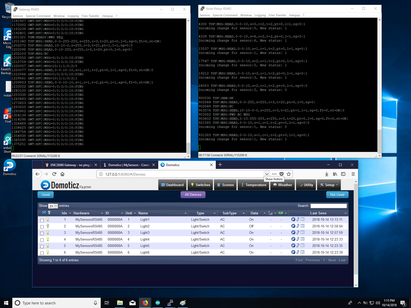Expand the Show entries count dropdown
This screenshot has width=411, height=308.
(53, 206)
